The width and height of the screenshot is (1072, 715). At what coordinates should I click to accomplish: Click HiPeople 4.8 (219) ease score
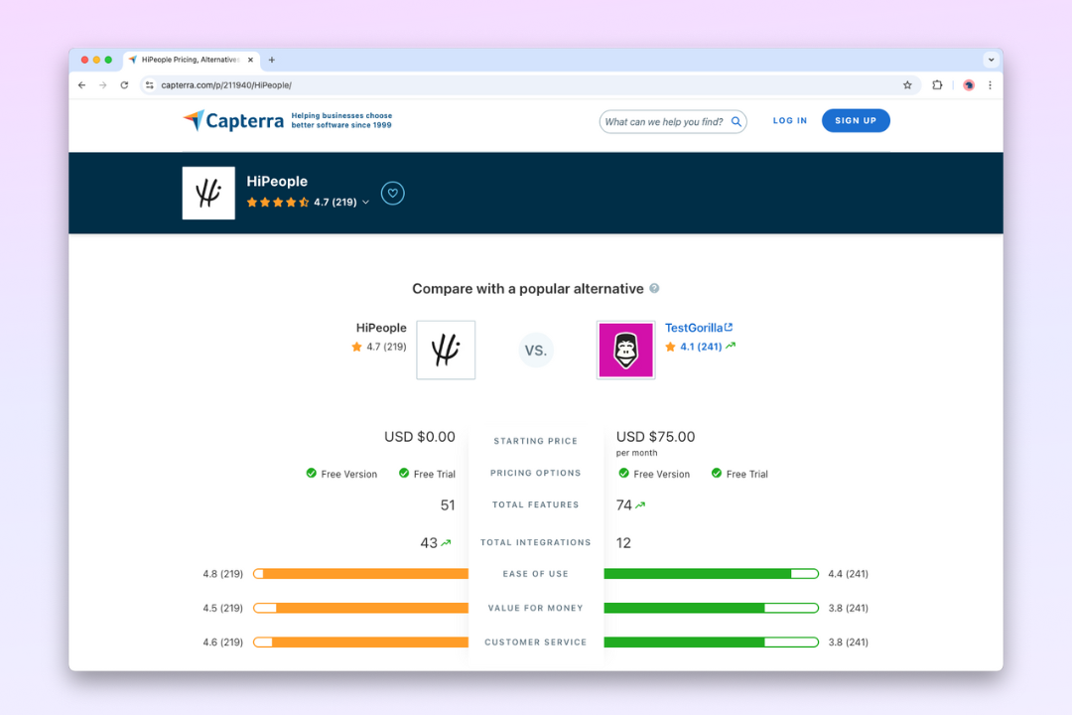(223, 574)
